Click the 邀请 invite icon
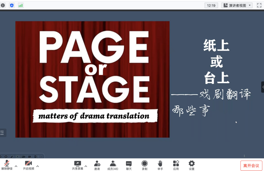 click(x=97, y=164)
